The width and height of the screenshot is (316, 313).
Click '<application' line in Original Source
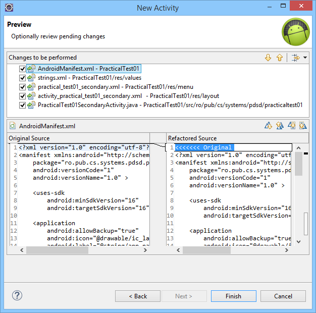pos(54,223)
